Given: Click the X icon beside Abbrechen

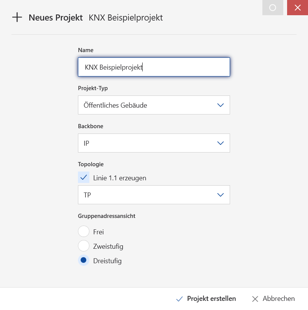Looking at the screenshot, I should point(255,299).
